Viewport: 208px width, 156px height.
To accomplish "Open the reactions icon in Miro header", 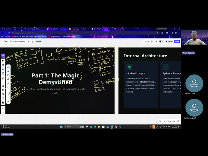I will (152, 42).
